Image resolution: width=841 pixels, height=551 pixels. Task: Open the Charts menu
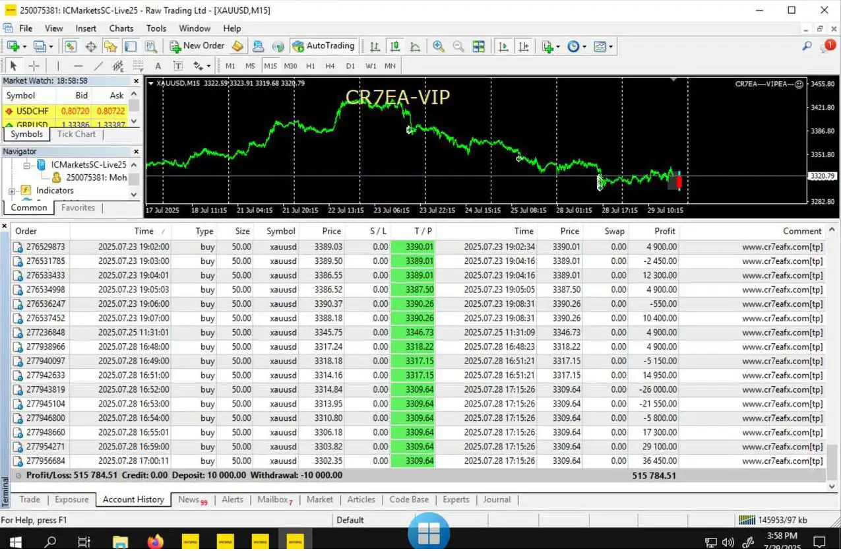121,28
